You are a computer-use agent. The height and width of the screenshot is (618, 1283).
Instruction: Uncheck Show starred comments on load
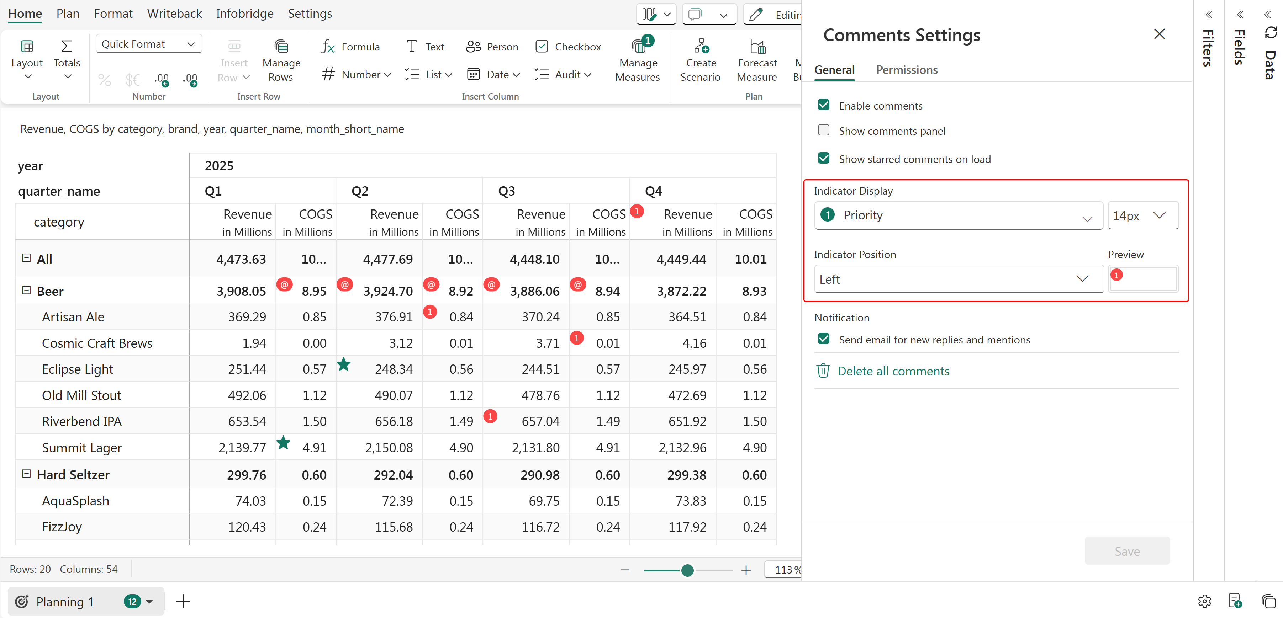point(824,159)
